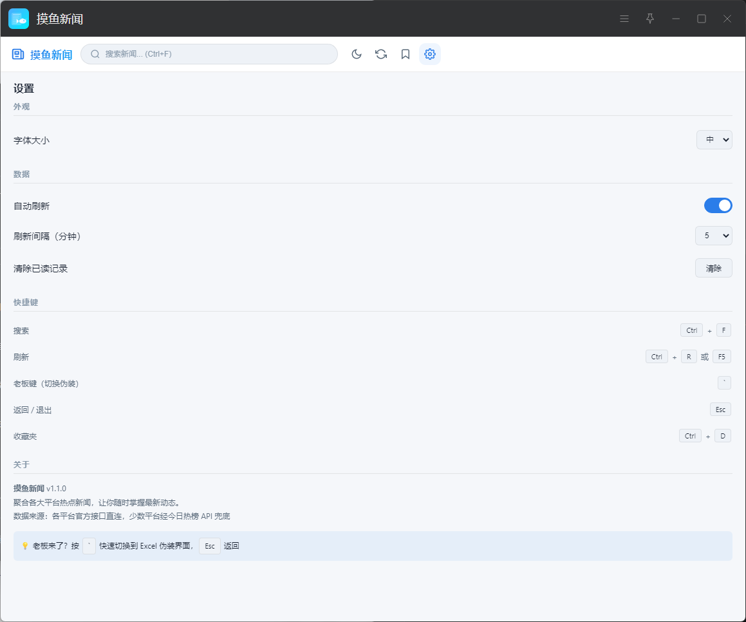Click the settings gear icon
Image resolution: width=746 pixels, height=622 pixels.
[x=429, y=54]
